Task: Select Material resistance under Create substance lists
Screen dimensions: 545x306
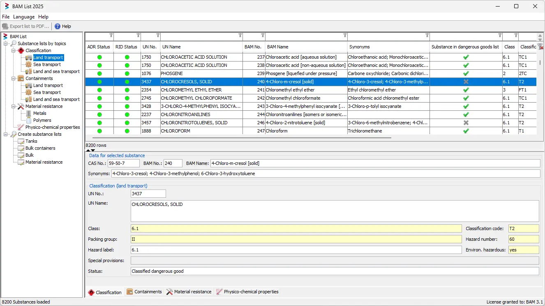Action: click(44, 162)
